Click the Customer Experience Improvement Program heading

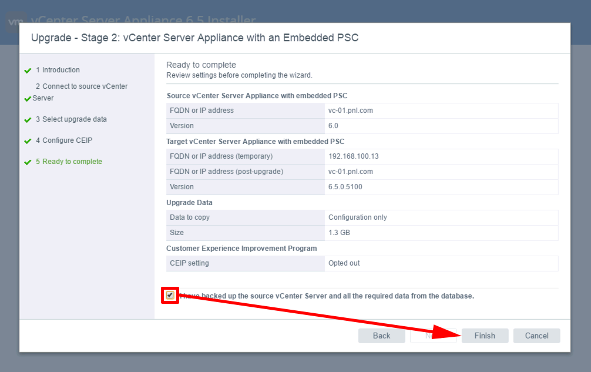point(241,249)
